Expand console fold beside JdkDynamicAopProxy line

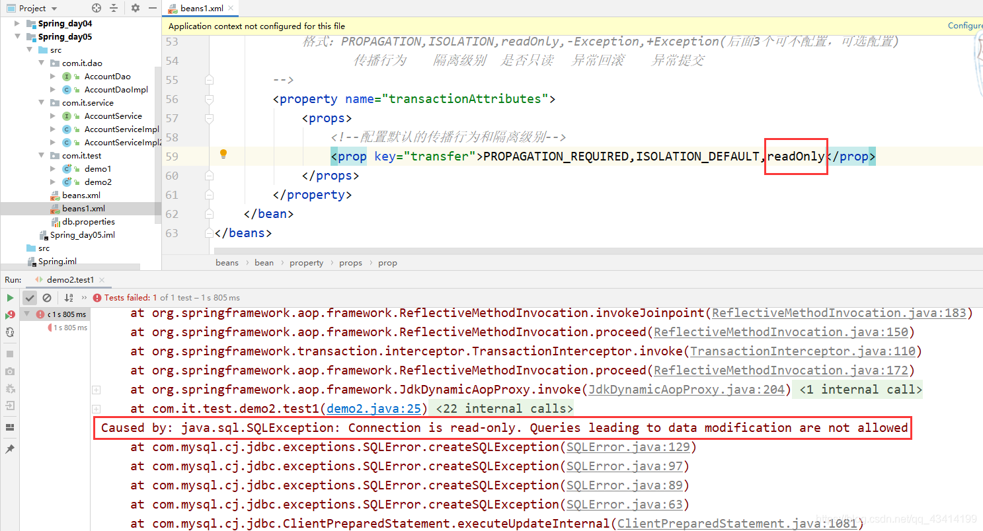click(x=97, y=390)
